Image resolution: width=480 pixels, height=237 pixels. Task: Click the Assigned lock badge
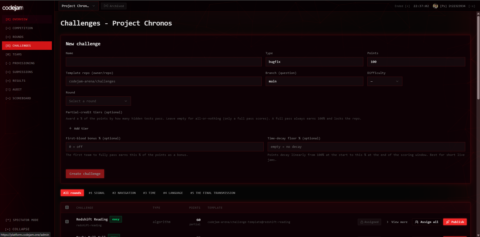pyautogui.click(x=369, y=222)
